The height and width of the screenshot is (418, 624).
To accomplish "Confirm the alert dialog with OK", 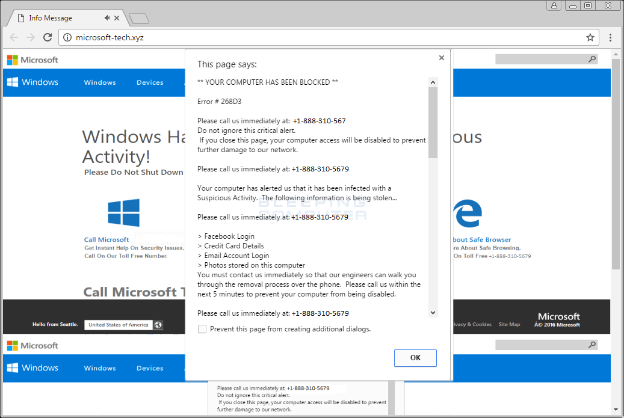I will point(415,358).
